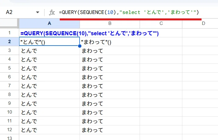Screen dimensions: 218x140
Task: Click cell A2 containing "とんで"()
Action: pyautogui.click(x=49, y=42)
